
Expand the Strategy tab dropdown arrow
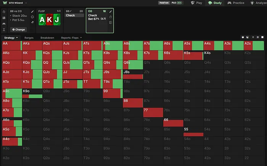pyautogui.click(x=17, y=38)
